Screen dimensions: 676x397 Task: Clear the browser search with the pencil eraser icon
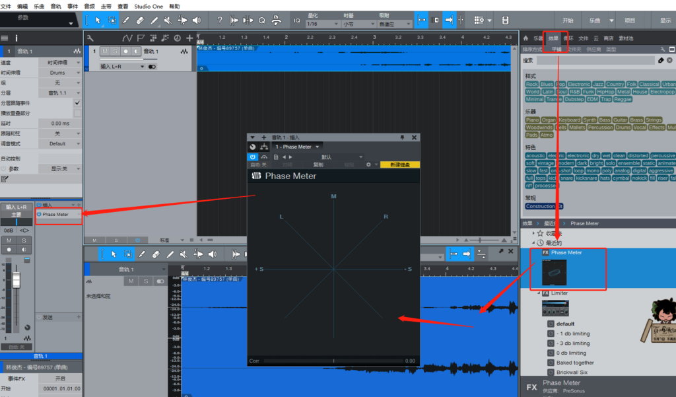661,60
